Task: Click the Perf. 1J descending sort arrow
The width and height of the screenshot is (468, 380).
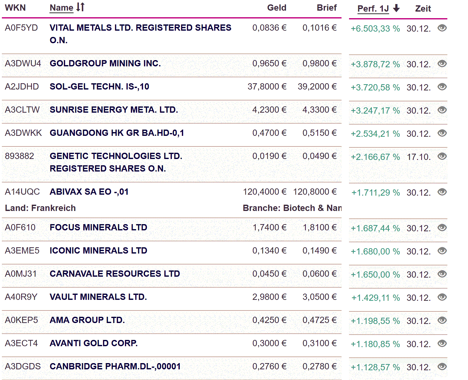Action: click(x=396, y=8)
